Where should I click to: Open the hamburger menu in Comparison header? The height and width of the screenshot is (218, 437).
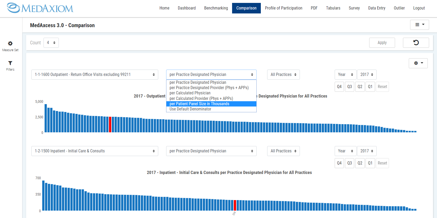pos(419,25)
